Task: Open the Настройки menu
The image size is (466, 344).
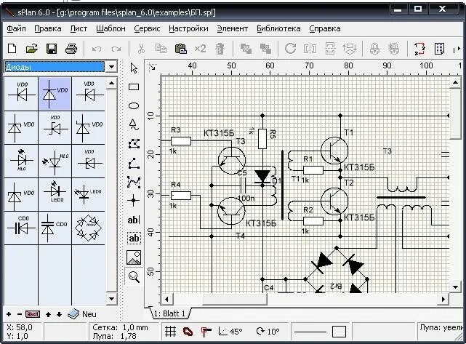Action: point(188,28)
